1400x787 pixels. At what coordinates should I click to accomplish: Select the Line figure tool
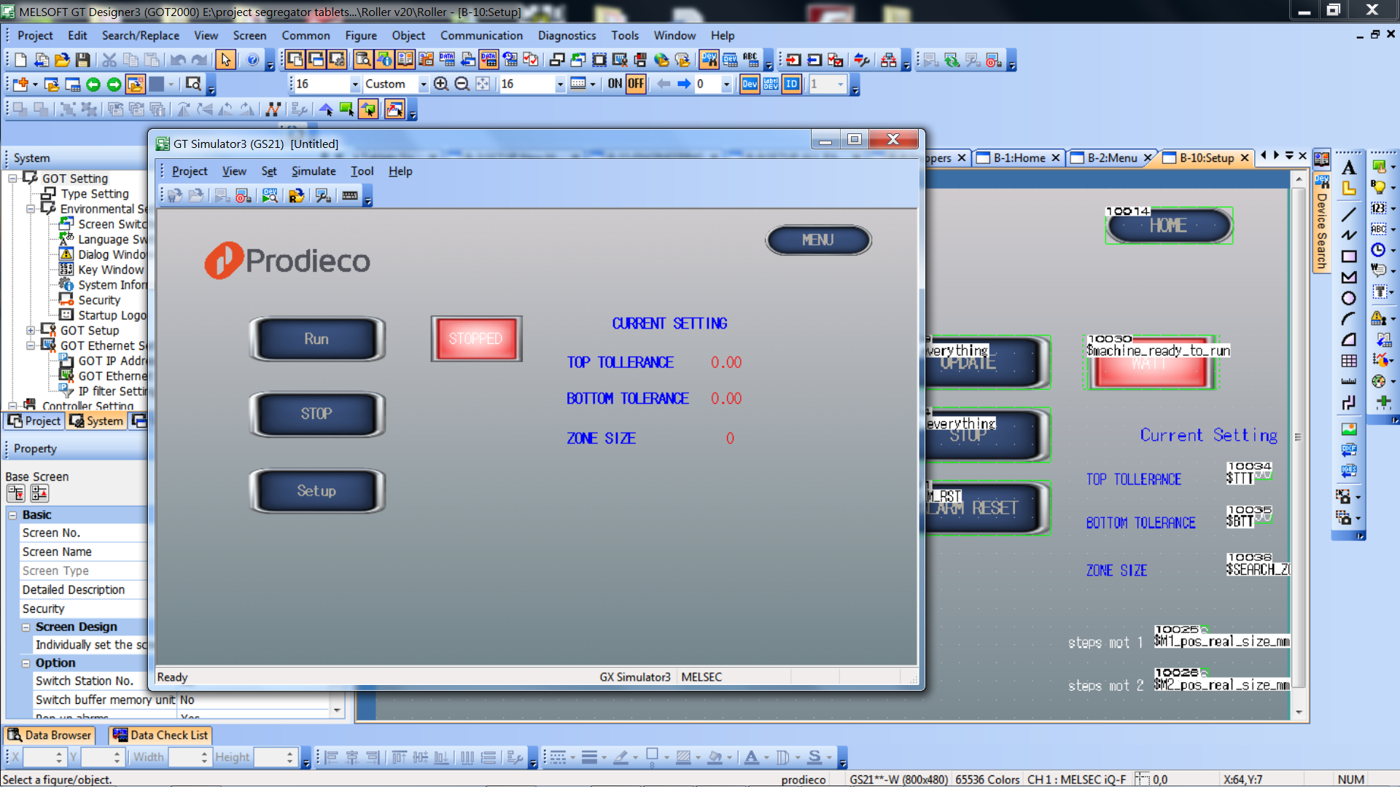coord(1349,214)
